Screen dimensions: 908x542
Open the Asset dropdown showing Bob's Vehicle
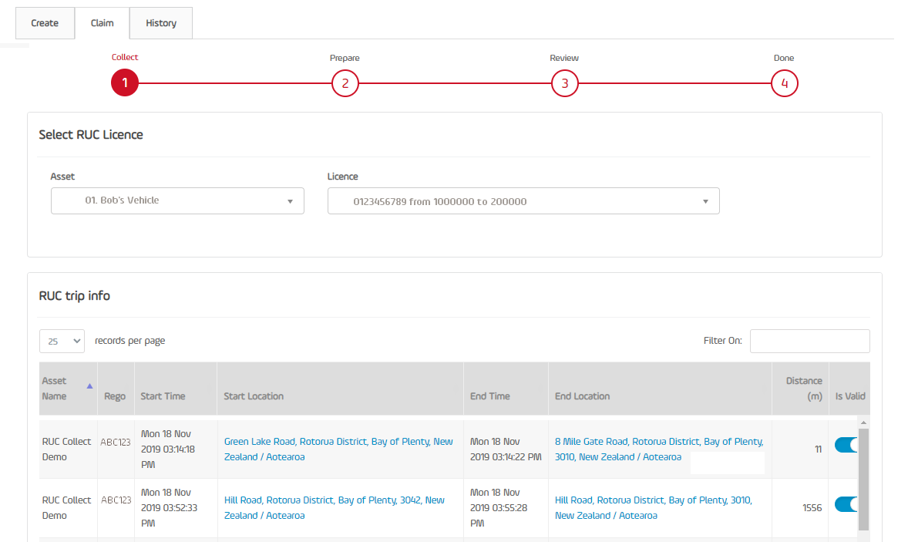(x=177, y=201)
